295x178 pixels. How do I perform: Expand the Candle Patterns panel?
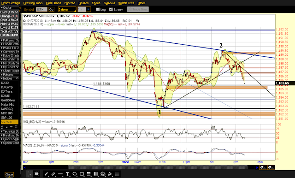point(9,44)
